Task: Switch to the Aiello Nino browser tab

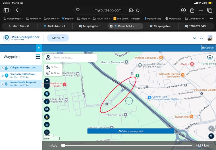Action: tap(55, 26)
